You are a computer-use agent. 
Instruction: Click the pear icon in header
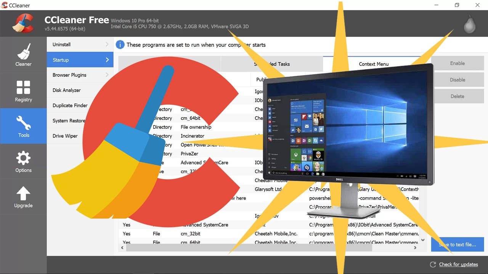tap(469, 24)
